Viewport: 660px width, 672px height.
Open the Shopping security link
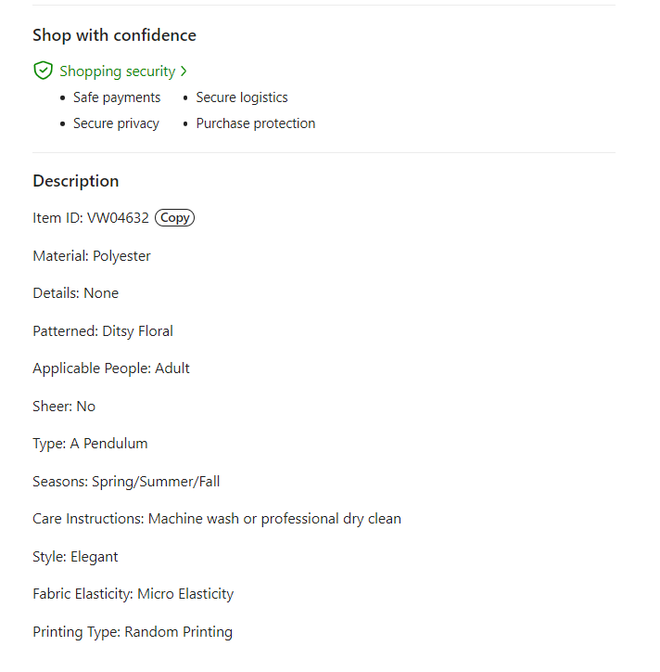[117, 71]
